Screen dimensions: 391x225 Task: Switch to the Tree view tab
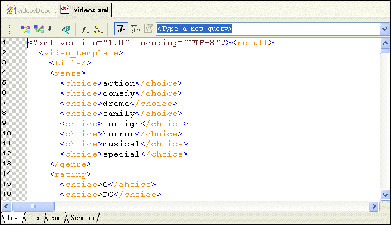[35, 218]
